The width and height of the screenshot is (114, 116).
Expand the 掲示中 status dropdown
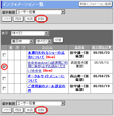tap(22, 41)
